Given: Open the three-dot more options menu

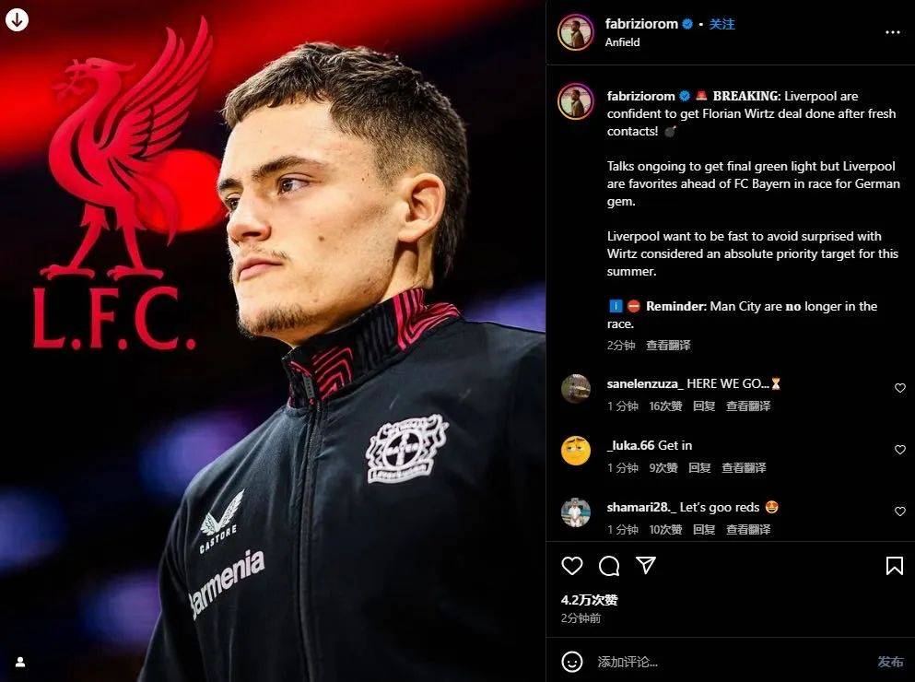Looking at the screenshot, I should coord(892,32).
